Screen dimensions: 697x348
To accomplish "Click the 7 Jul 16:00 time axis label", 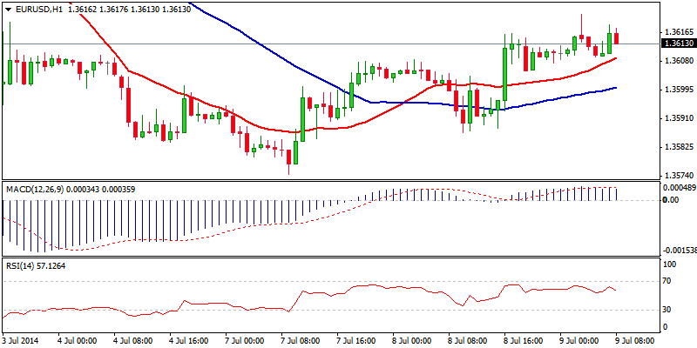I will tap(355, 341).
